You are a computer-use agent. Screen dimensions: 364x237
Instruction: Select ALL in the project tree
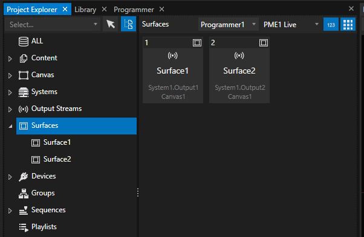[x=37, y=41]
